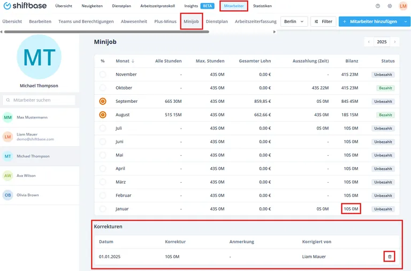The image size is (411, 271).
Task: Click the OB avatar for Olivia Brown
Action: tap(7, 195)
